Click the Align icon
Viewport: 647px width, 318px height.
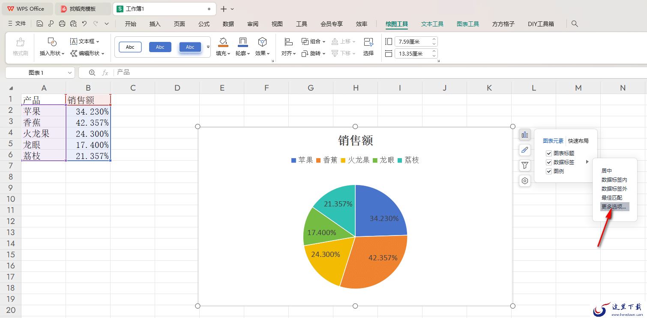pos(288,42)
